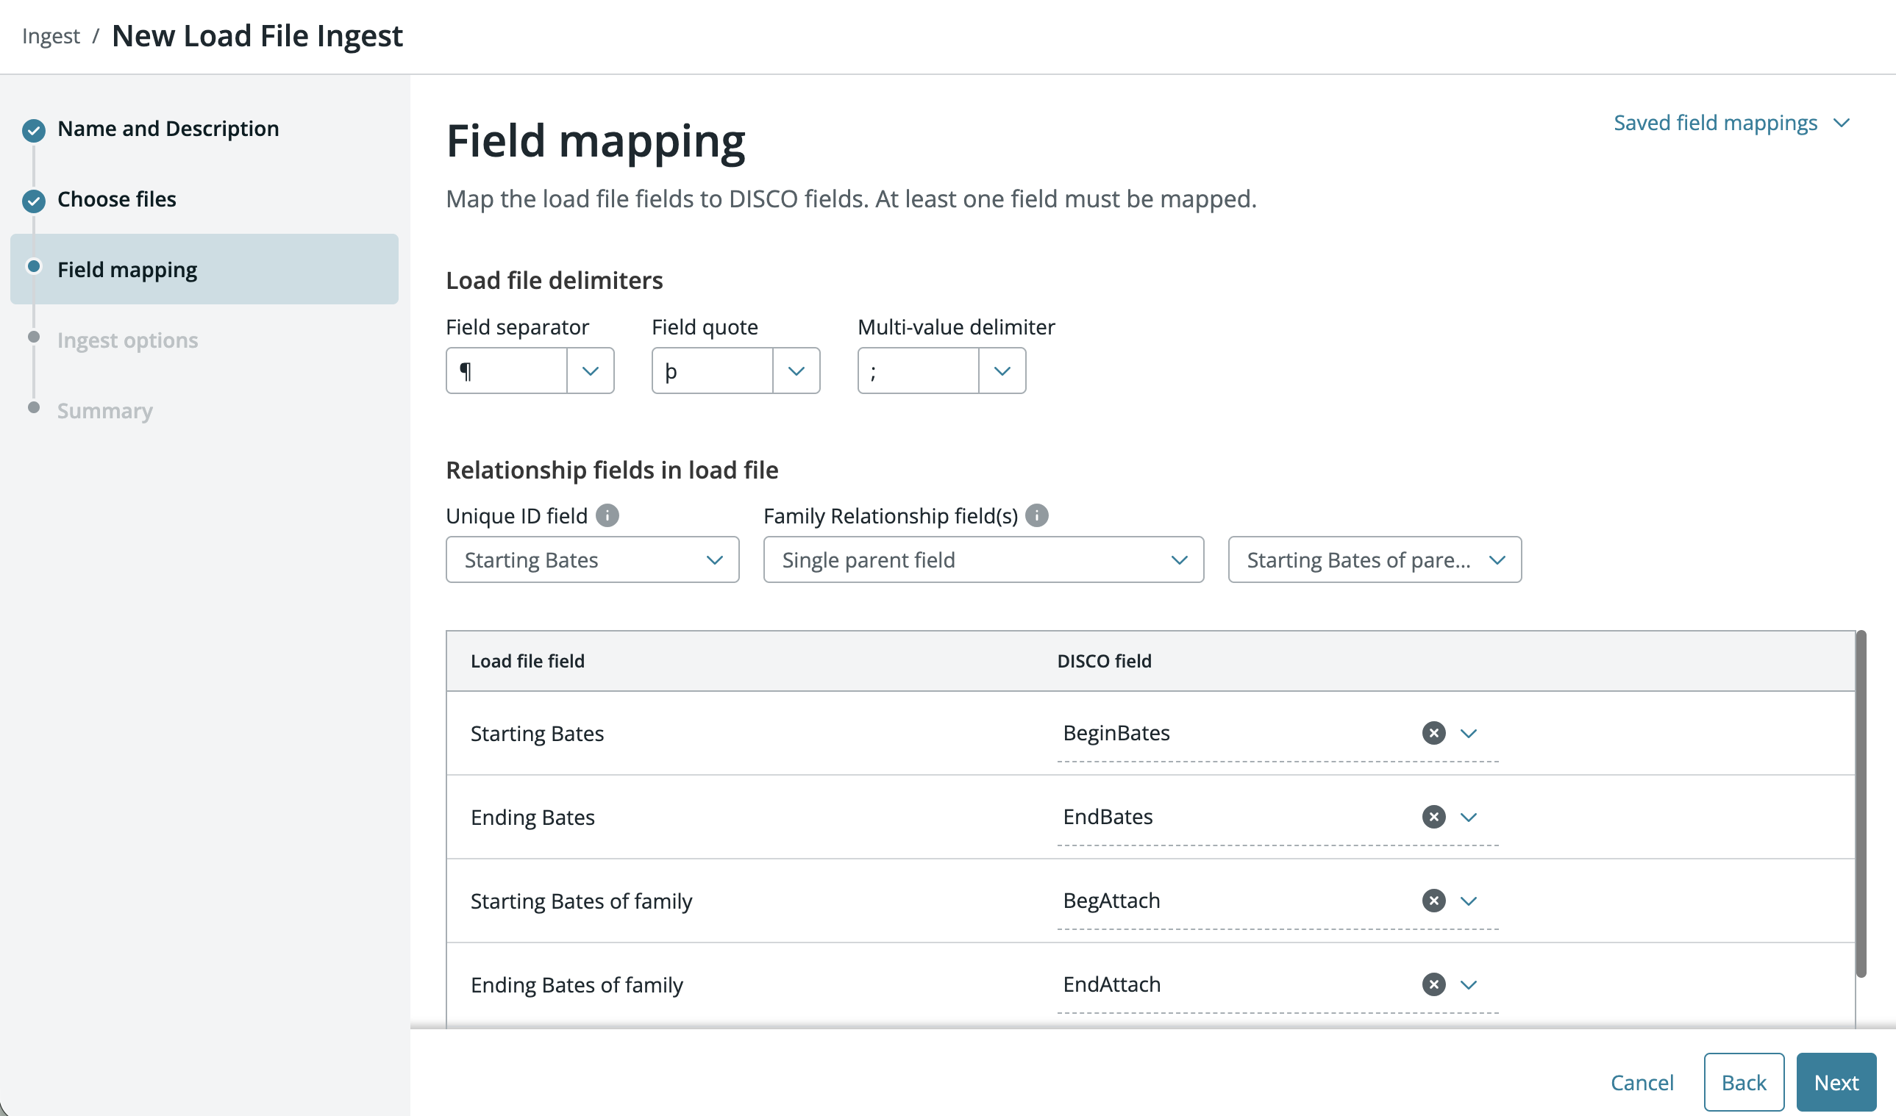The width and height of the screenshot is (1896, 1116).
Task: Open the Field quote dropdown arrow
Action: point(796,371)
